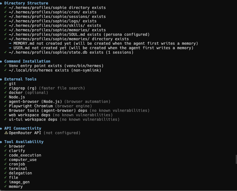Click the diamond bullet before API Connectivity
Viewport: 237px width, 191px height.
pyautogui.click(x=1, y=128)
